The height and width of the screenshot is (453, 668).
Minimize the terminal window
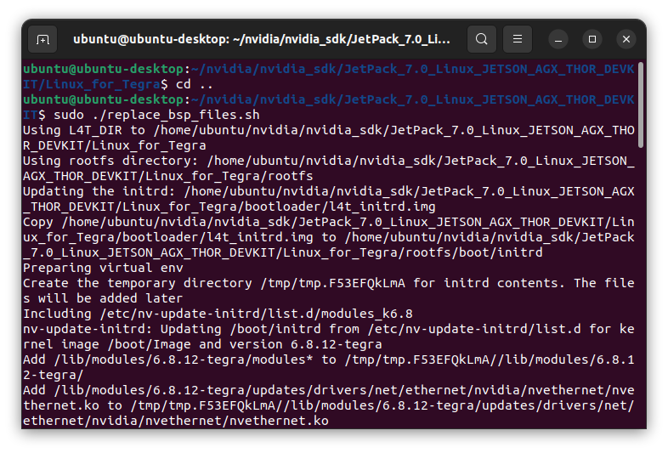coord(558,40)
